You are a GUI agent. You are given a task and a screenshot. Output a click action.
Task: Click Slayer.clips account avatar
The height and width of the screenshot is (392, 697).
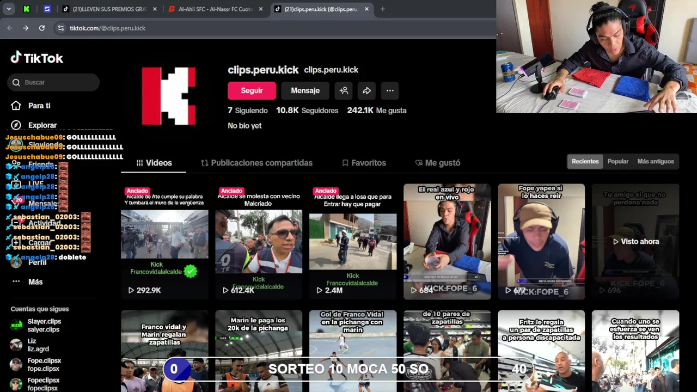[x=16, y=326]
